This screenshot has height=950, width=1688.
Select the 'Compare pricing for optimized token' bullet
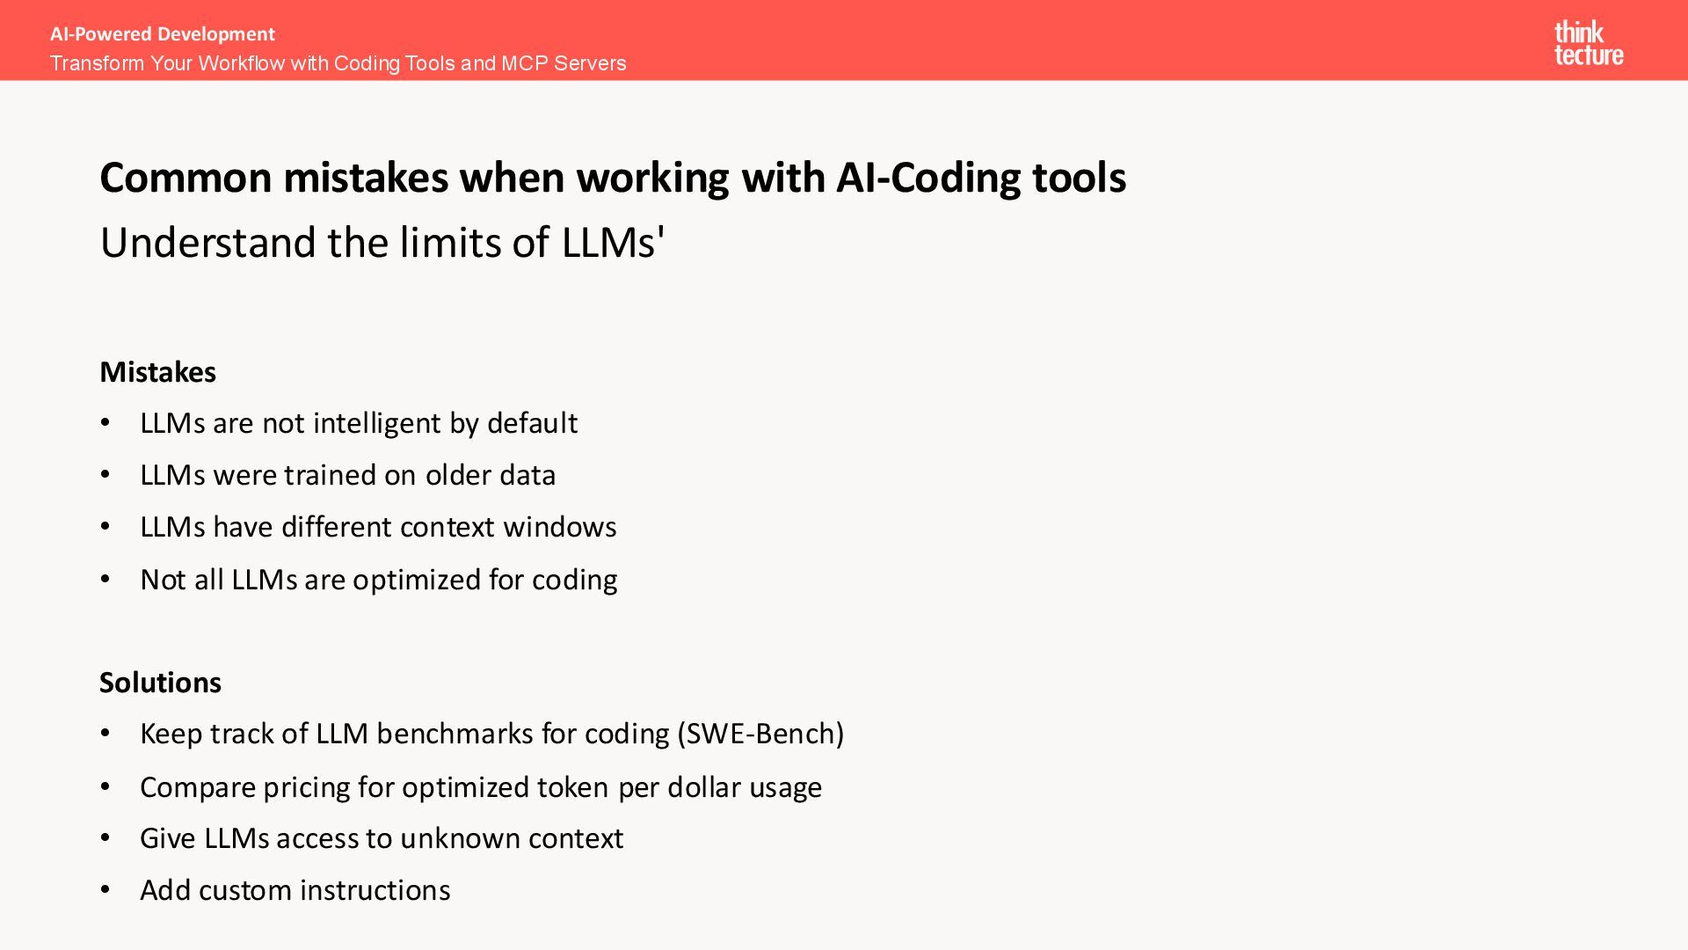(481, 787)
